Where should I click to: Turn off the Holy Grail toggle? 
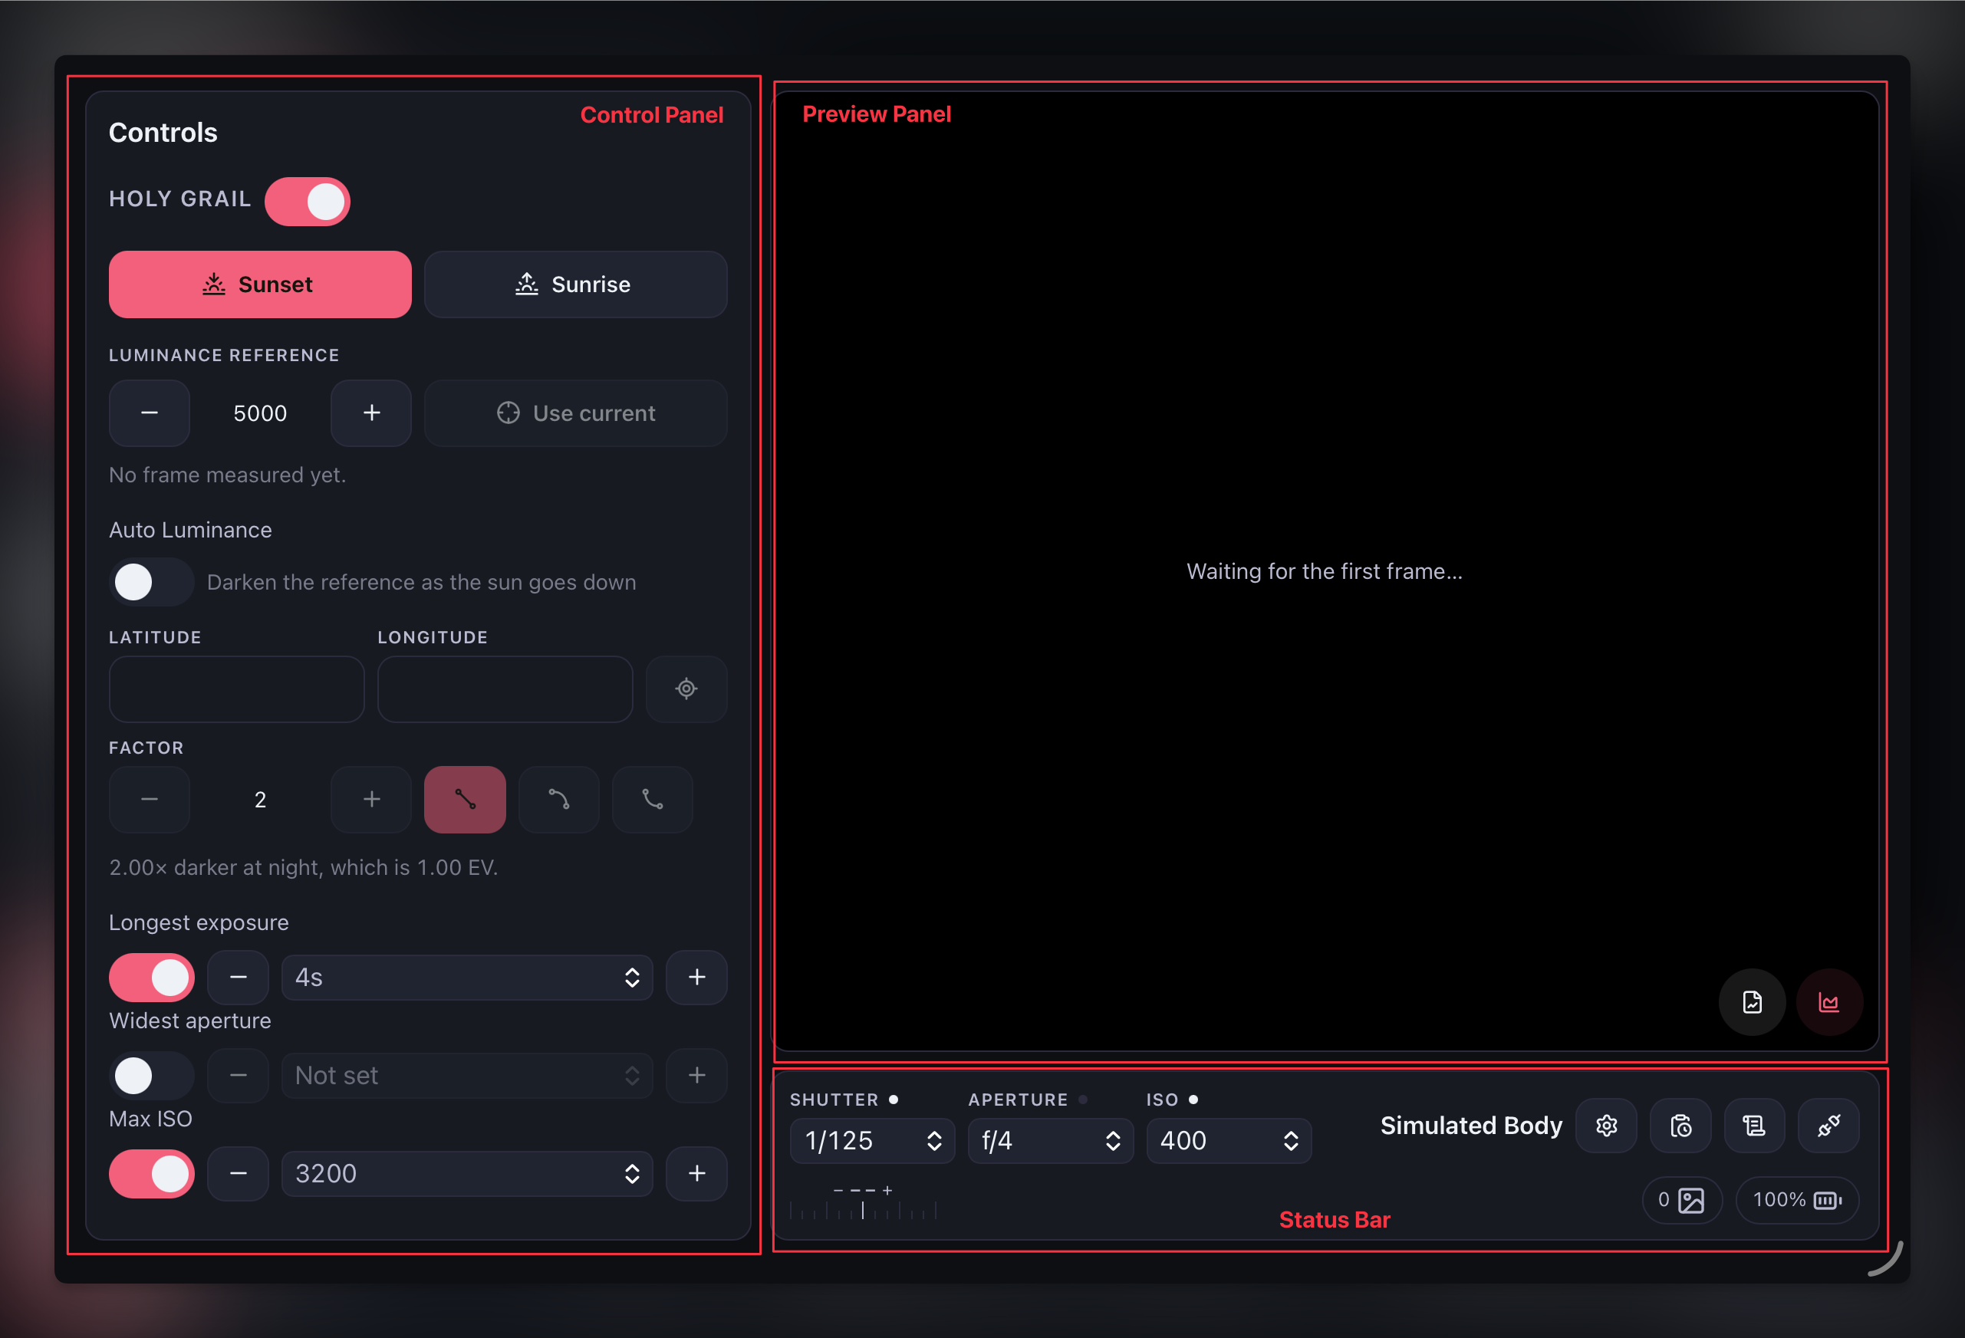pyautogui.click(x=308, y=201)
